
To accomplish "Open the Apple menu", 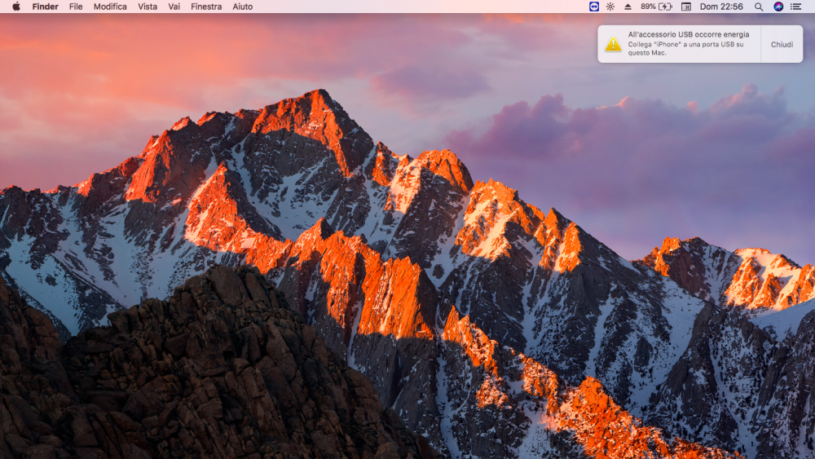I will (16, 7).
